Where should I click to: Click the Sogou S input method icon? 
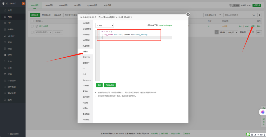pos(248,134)
